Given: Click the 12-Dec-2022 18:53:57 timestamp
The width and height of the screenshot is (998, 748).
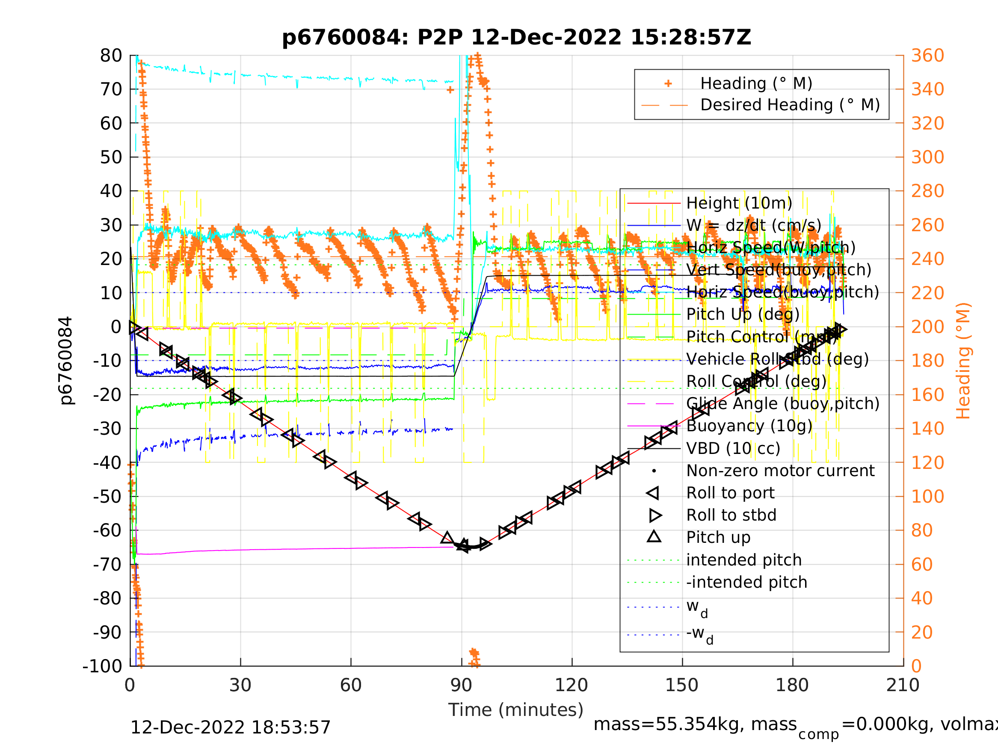Looking at the screenshot, I should 231,728.
